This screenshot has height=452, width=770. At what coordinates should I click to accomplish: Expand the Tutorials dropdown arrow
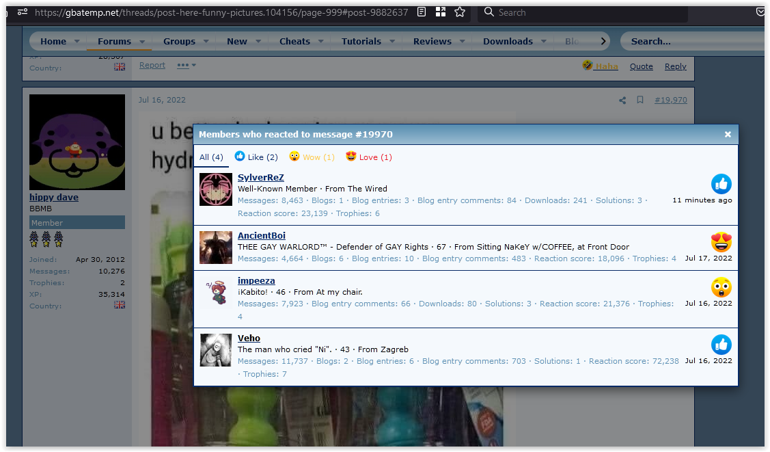(x=392, y=42)
